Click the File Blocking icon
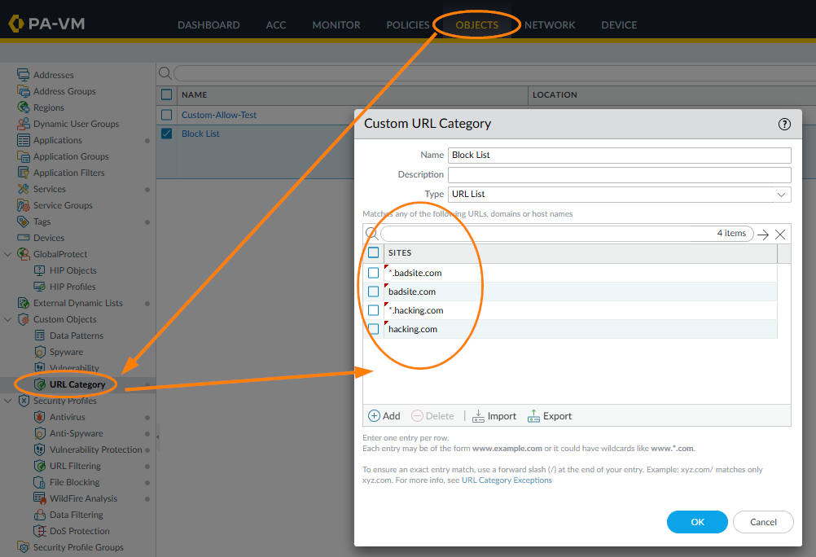Viewport: 816px width, 557px height. 40,482
